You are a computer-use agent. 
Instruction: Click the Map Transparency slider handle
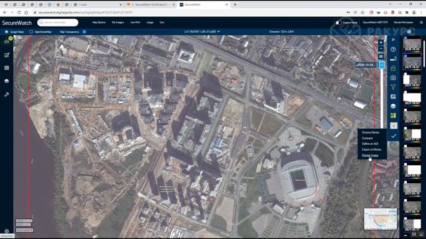point(85,32)
